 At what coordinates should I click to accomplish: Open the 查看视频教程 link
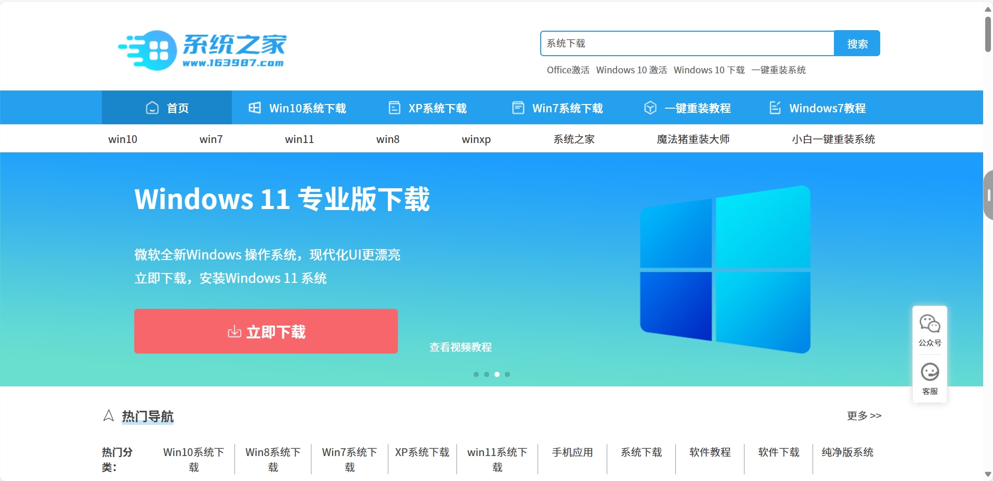click(x=460, y=347)
